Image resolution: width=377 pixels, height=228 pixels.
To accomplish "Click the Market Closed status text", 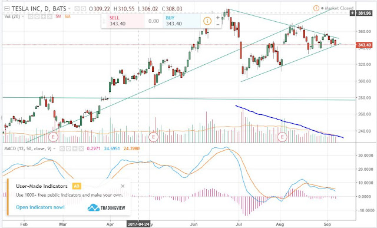I will (339, 8).
